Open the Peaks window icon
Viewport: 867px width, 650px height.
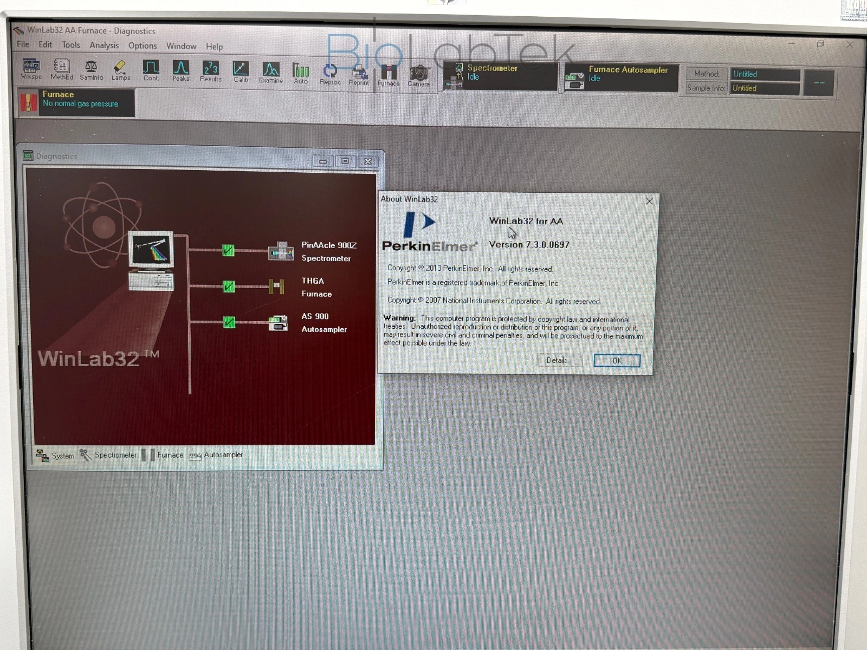click(180, 70)
